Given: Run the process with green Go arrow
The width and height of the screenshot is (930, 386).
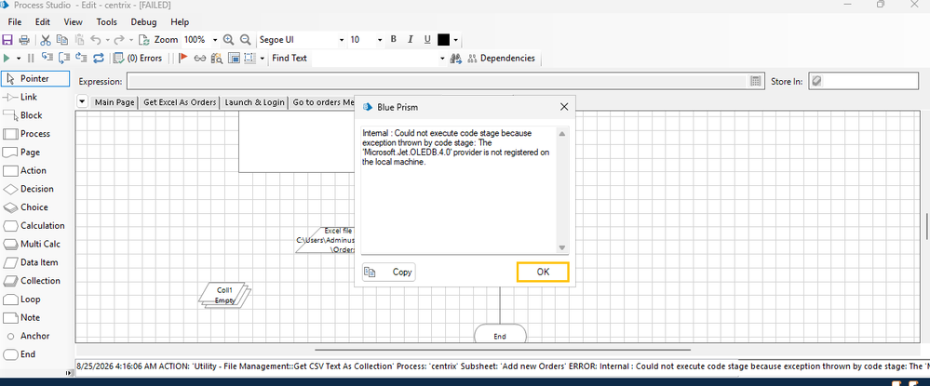Looking at the screenshot, I should click(7, 58).
